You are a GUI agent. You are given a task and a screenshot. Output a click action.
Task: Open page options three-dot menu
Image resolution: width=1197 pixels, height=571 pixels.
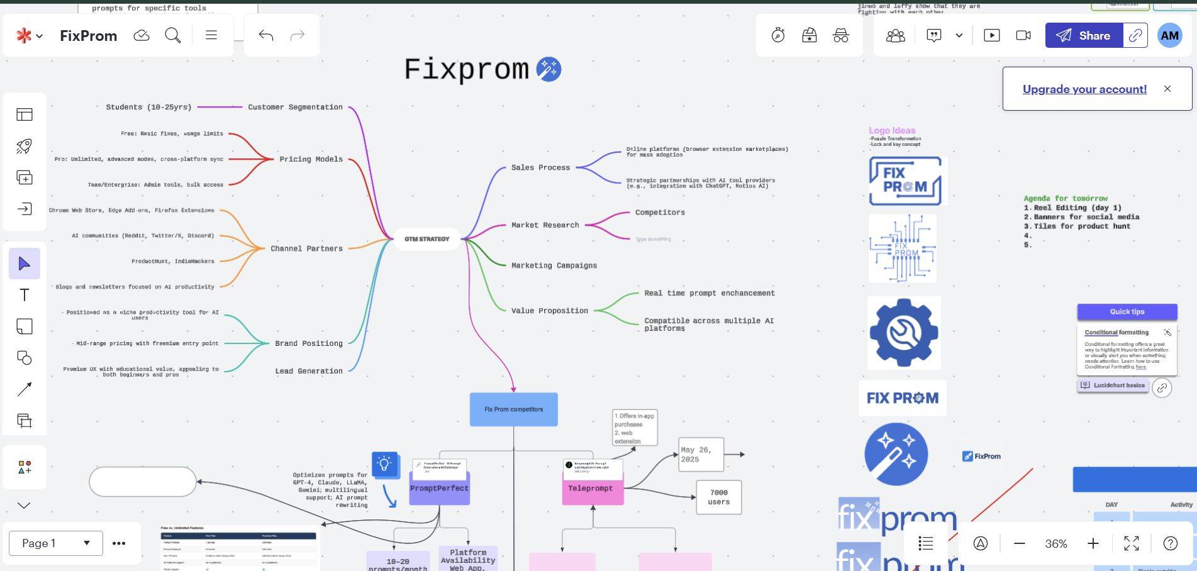[x=119, y=543]
